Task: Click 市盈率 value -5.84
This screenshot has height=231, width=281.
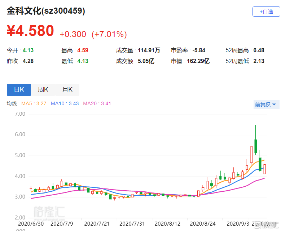Action: click(x=199, y=50)
